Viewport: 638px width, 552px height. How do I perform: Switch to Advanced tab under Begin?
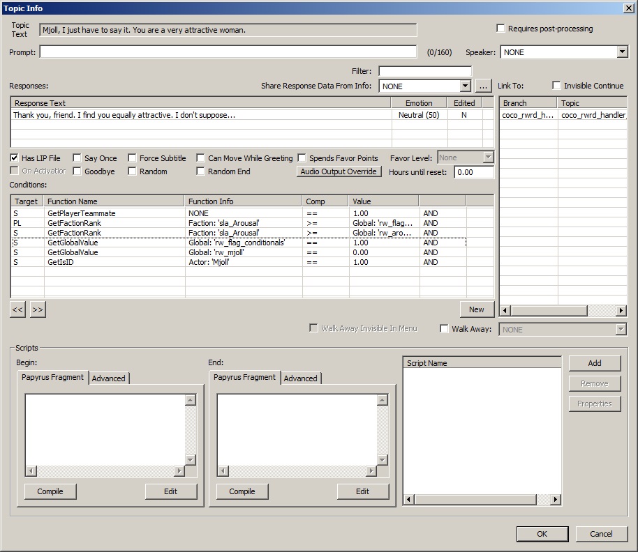click(109, 378)
